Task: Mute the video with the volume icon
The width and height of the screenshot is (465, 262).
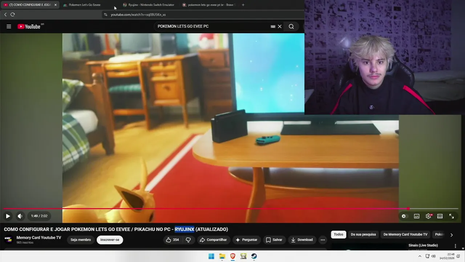Action: (x=20, y=216)
